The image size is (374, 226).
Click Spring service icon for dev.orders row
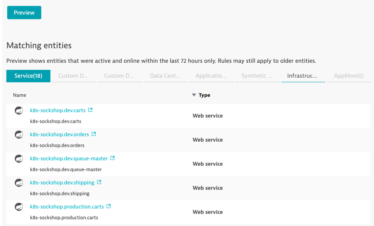[x=19, y=135]
